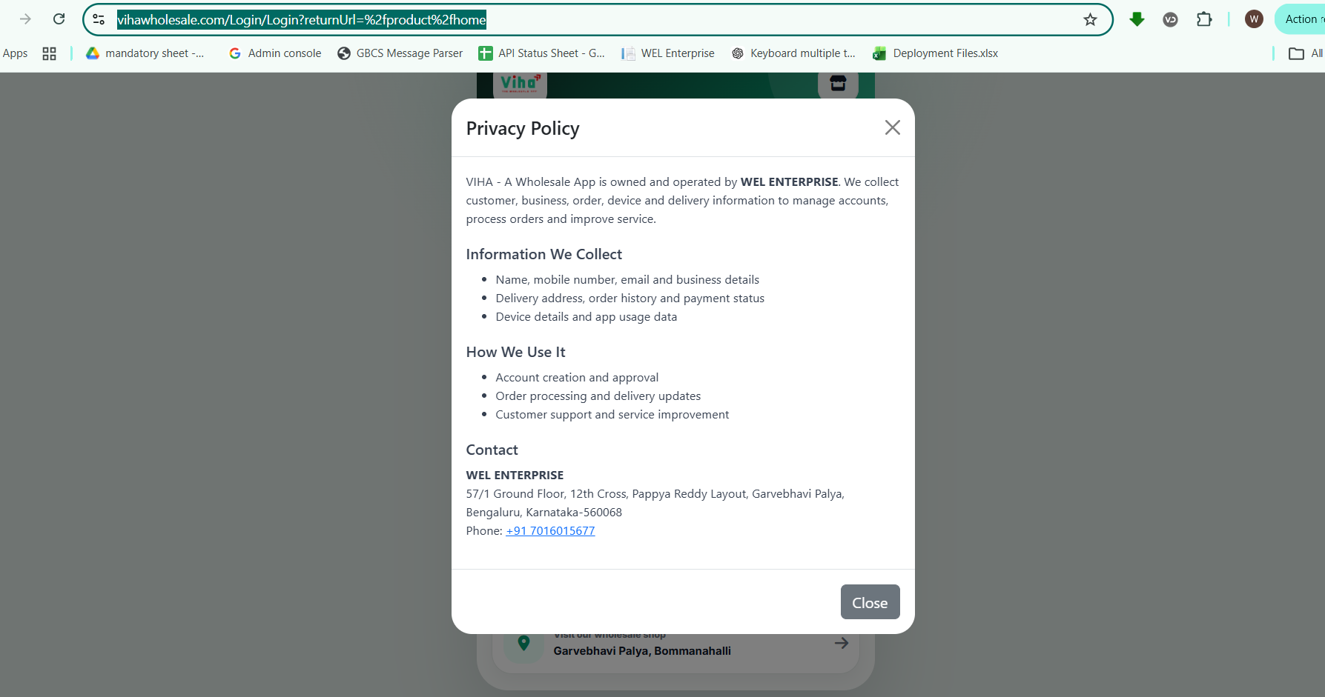Image resolution: width=1325 pixels, height=697 pixels.
Task: Open the mandatory sheet bookmark
Action: pyautogui.click(x=145, y=53)
